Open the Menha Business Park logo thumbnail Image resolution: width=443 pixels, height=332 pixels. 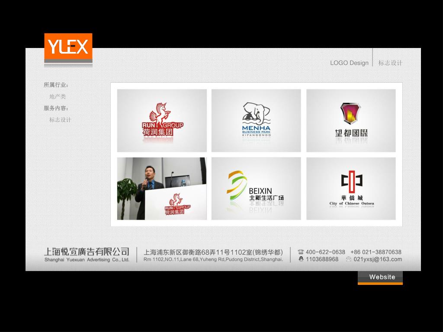tap(256, 121)
